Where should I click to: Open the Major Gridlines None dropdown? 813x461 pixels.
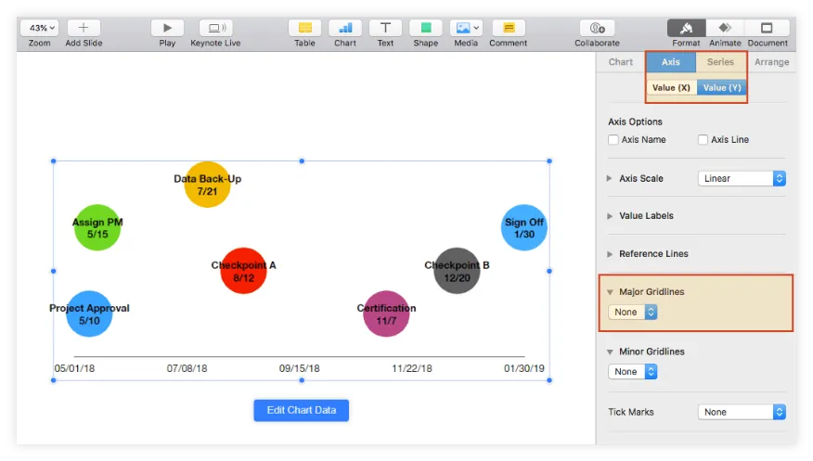click(x=633, y=313)
